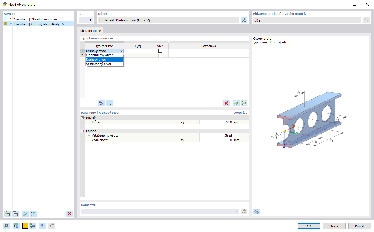Click the display settings icon in bottom bar

[42, 226]
